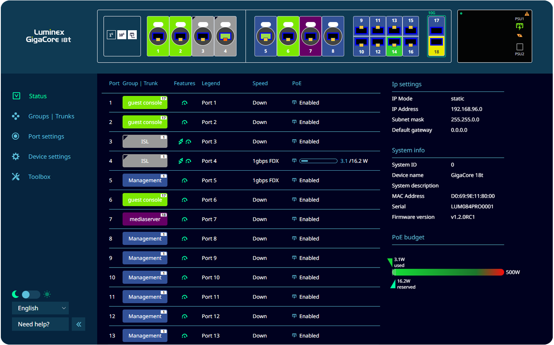Select port 11 on the switch diagram
This screenshot has width=554, height=345.
(378, 26)
